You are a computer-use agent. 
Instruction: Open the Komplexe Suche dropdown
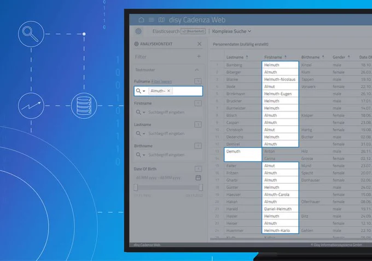pos(231,31)
